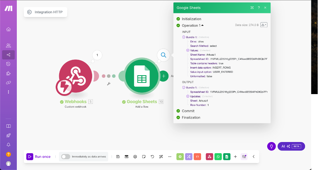Screen dimensions: 318x170
Task: Open the scenario settings gear
Action: click(x=135, y=157)
